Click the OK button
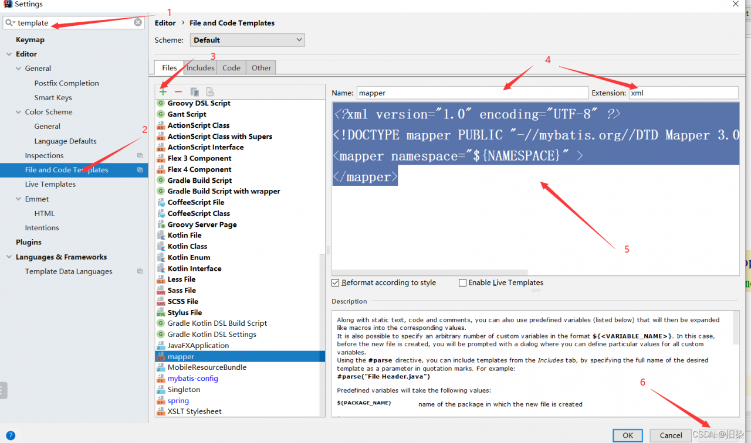This screenshot has height=443, width=751. click(x=628, y=435)
